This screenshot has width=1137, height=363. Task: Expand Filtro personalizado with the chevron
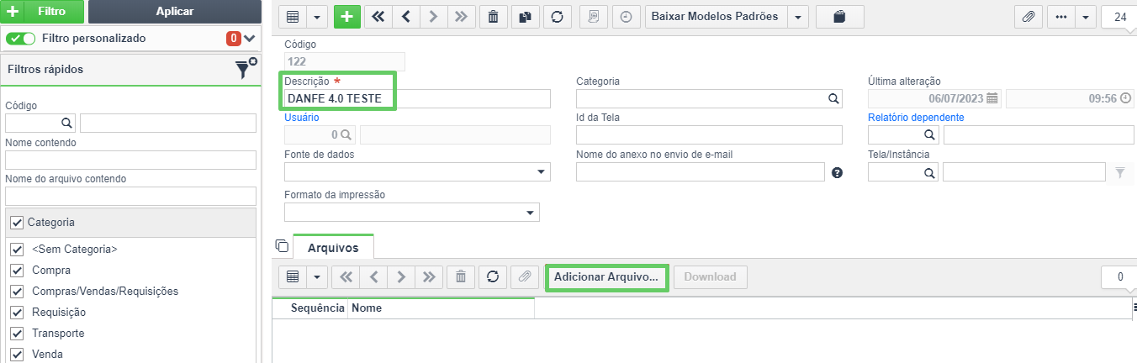(250, 39)
